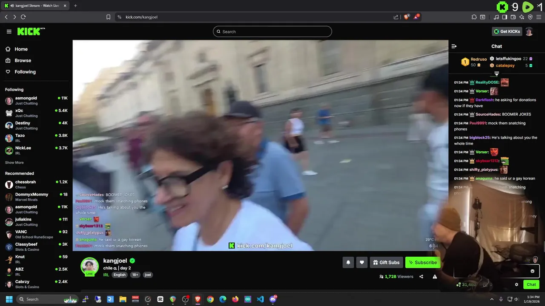This screenshot has height=306, width=545.
Task: Select the kangjoel Stream browser tab
Action: pos(36,6)
